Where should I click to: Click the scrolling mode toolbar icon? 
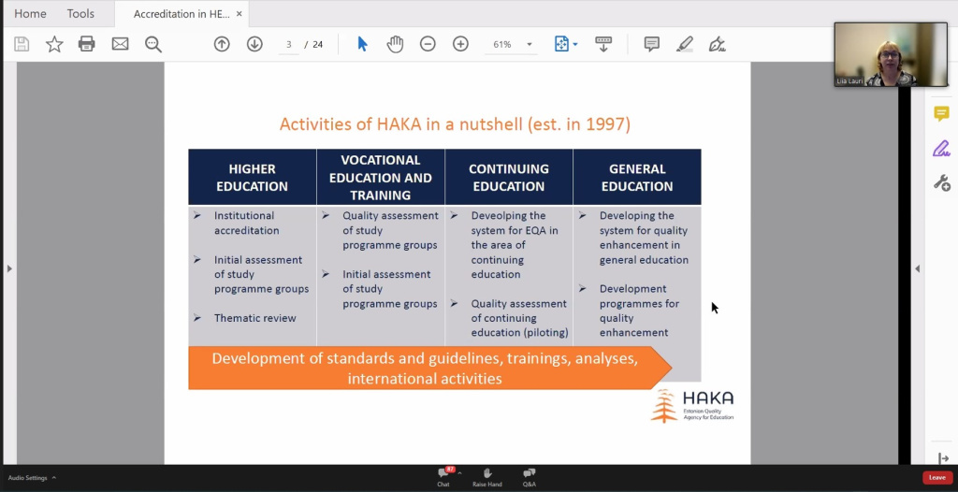(603, 44)
